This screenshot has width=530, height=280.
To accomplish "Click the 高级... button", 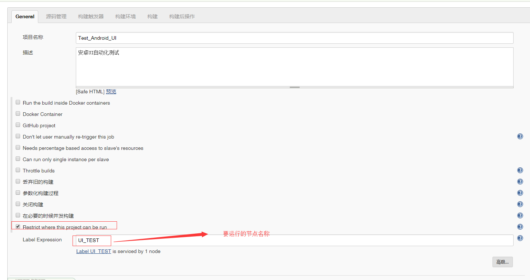I will click(502, 262).
